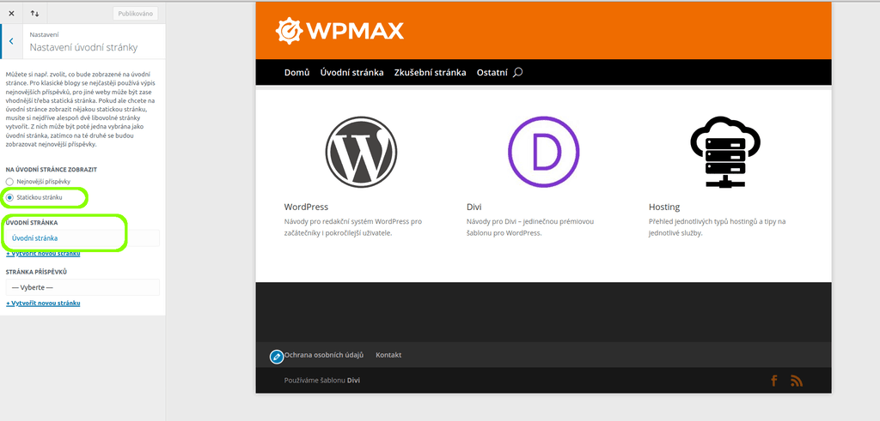
Task: Close the Customizer with the X icon
Action: (x=11, y=14)
